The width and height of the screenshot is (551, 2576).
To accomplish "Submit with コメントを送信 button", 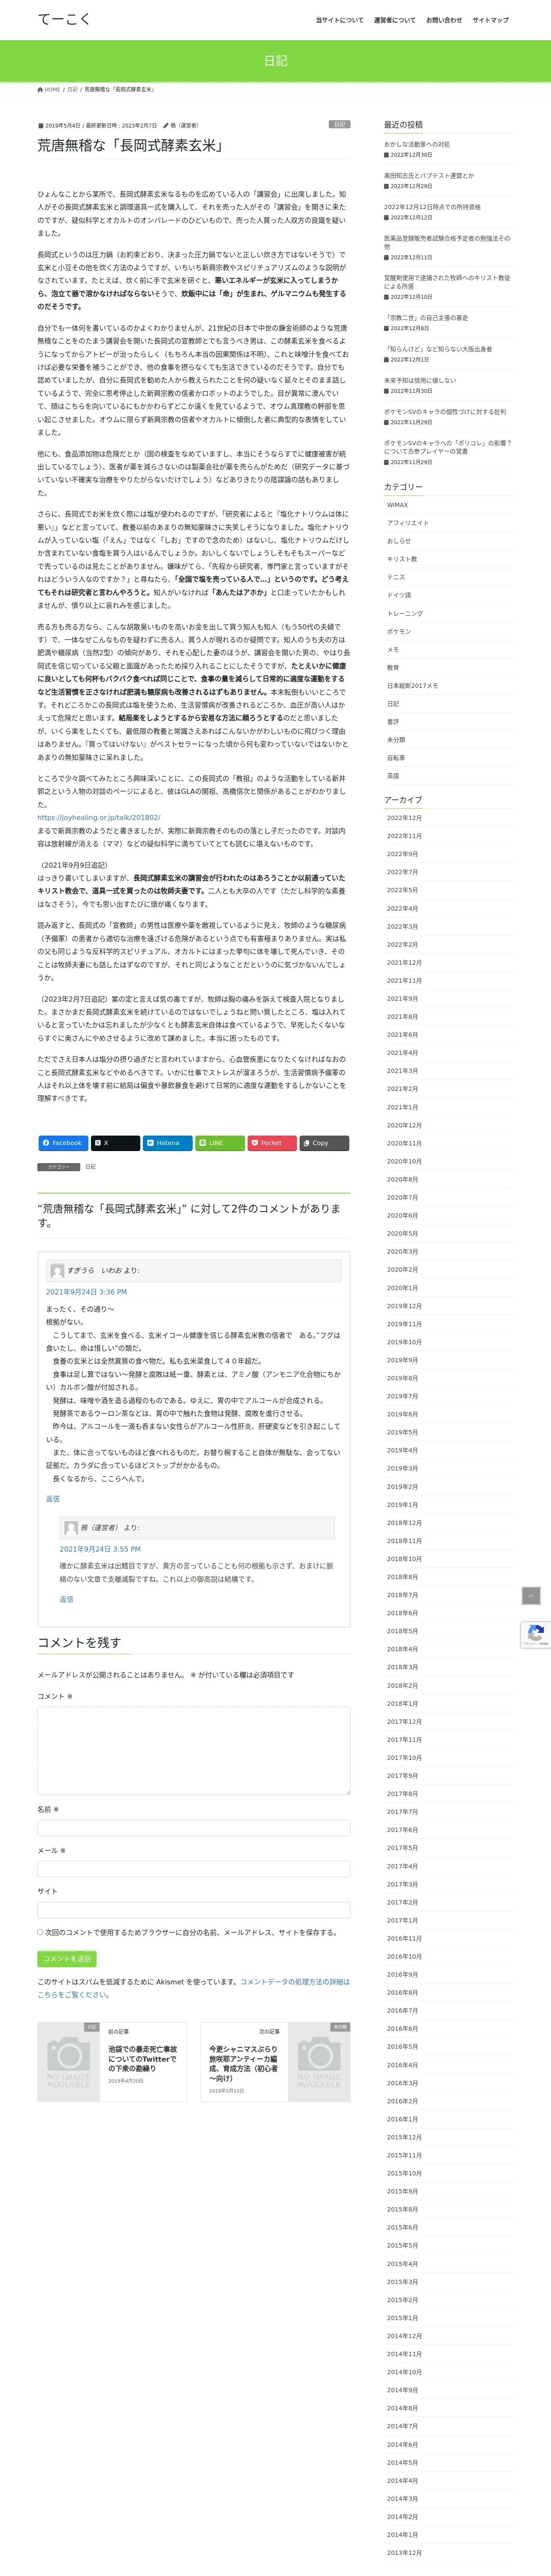I will tap(67, 1958).
